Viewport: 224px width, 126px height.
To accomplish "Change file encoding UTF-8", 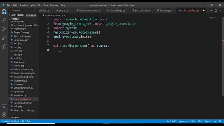I will [192, 121].
